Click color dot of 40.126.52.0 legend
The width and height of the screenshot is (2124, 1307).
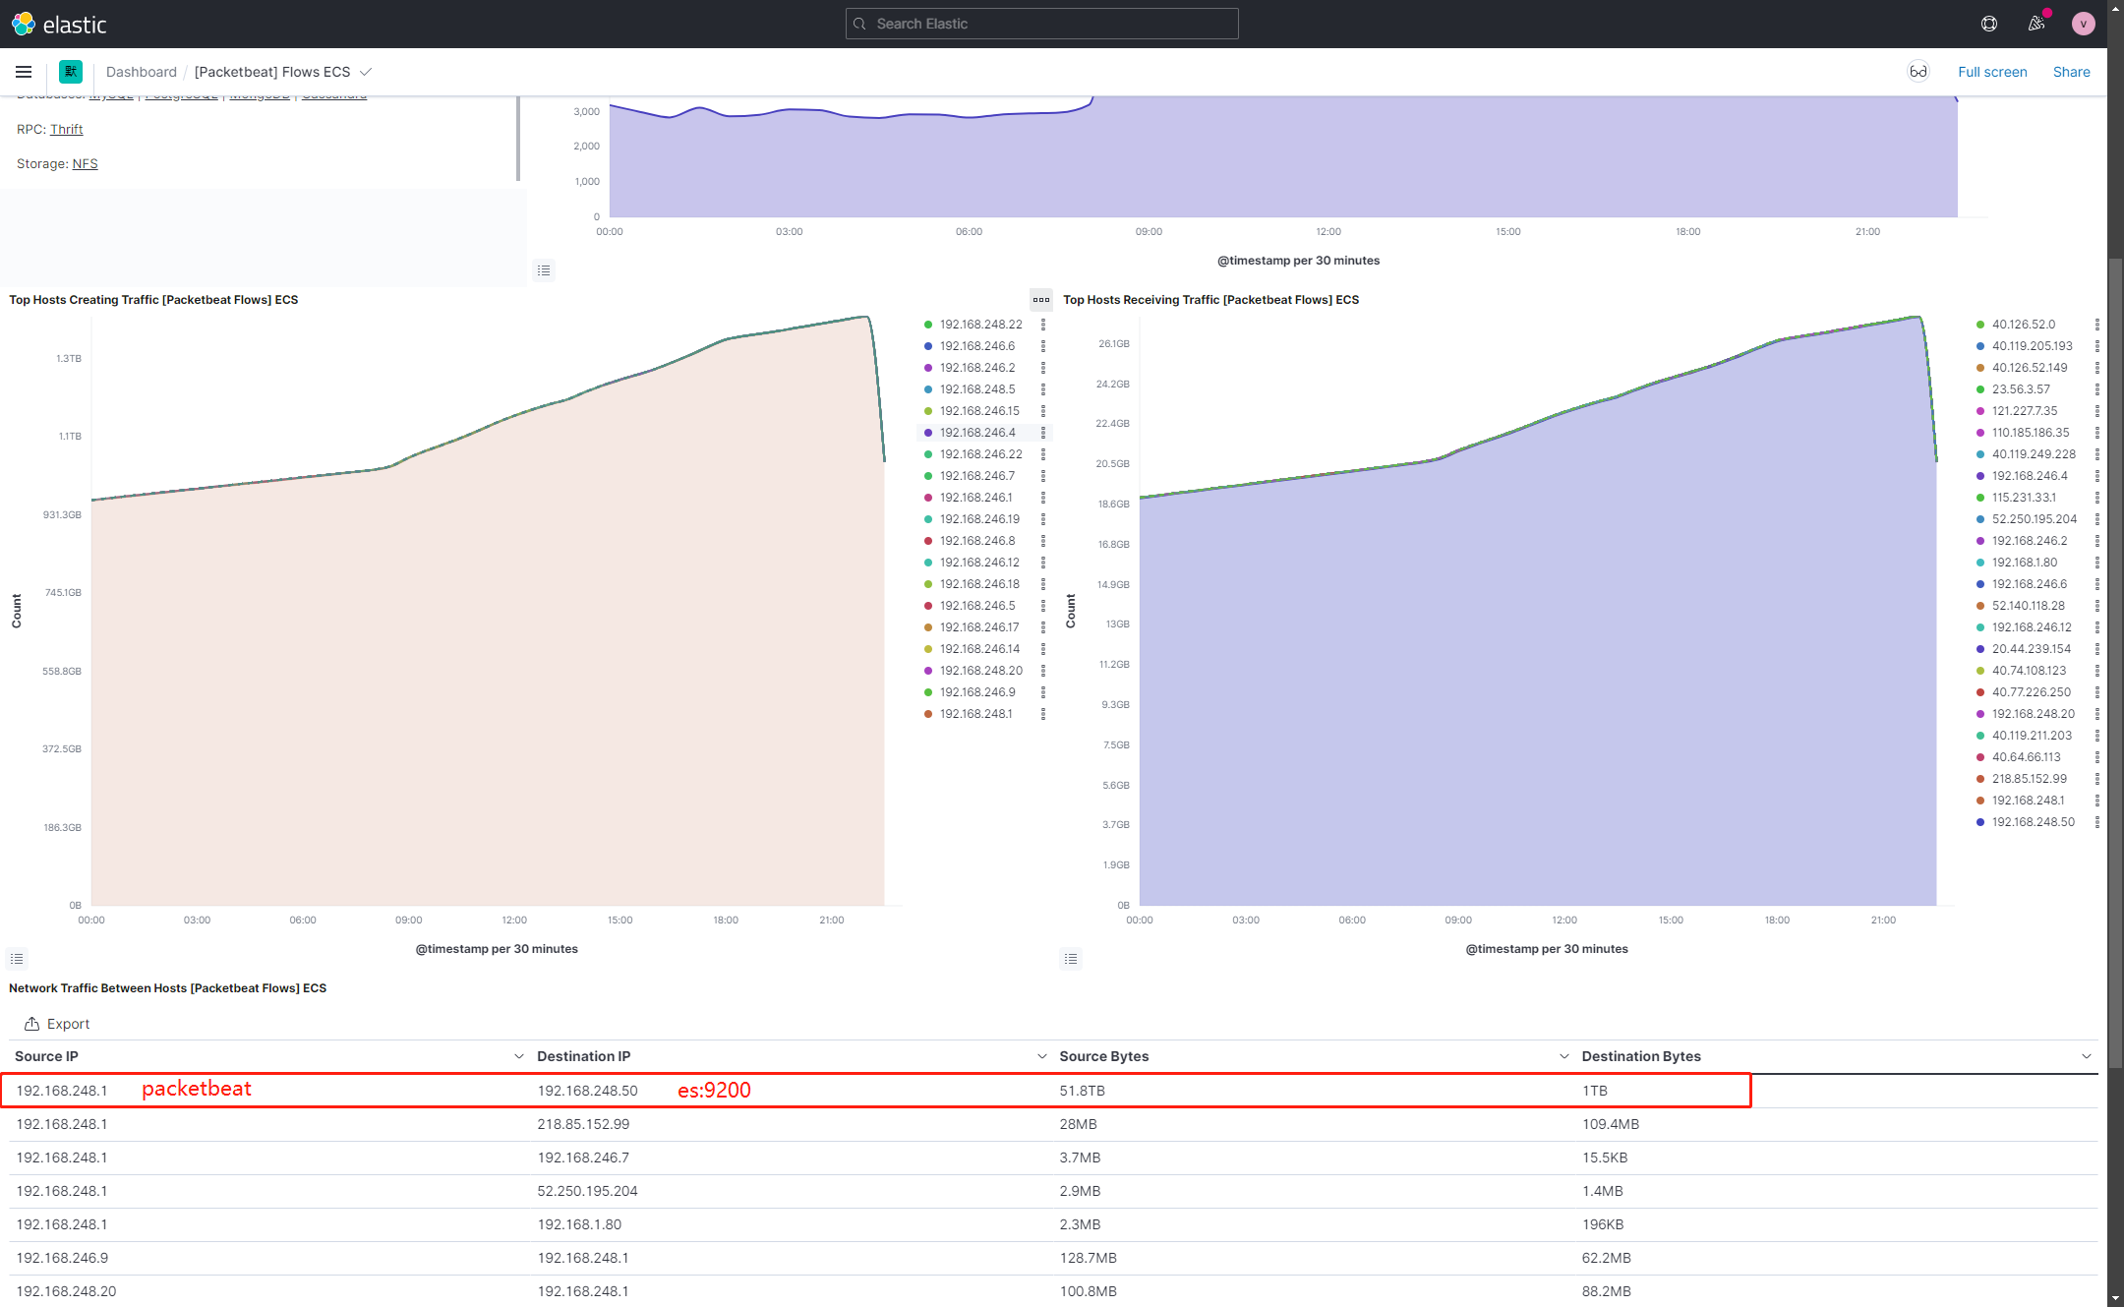pos(1980,325)
